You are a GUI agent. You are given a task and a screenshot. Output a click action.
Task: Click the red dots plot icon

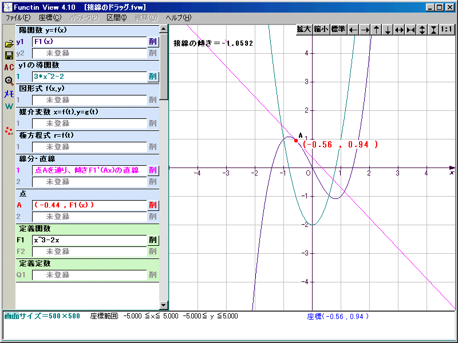pos(9,131)
